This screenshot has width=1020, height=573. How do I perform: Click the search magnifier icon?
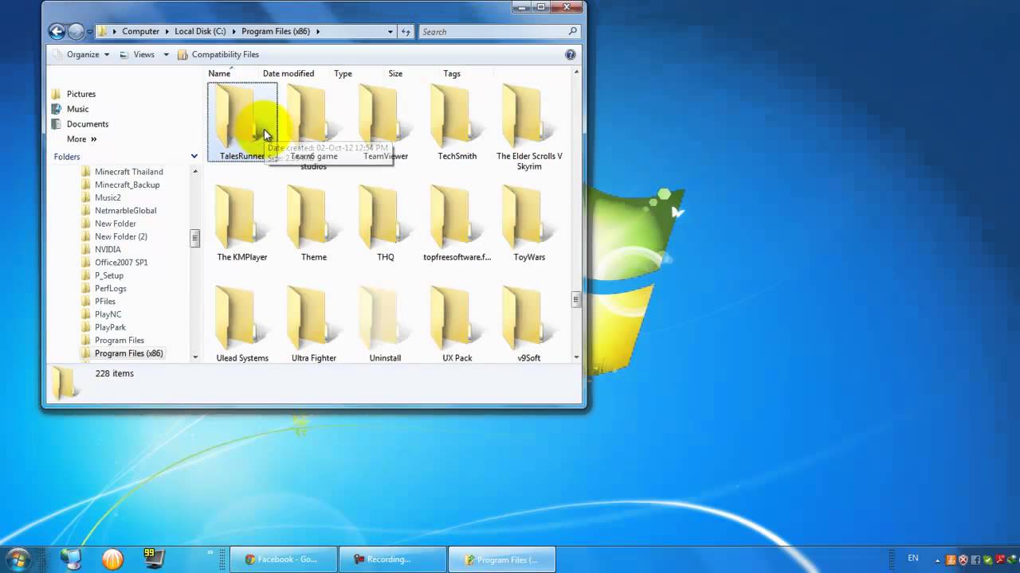coord(572,32)
